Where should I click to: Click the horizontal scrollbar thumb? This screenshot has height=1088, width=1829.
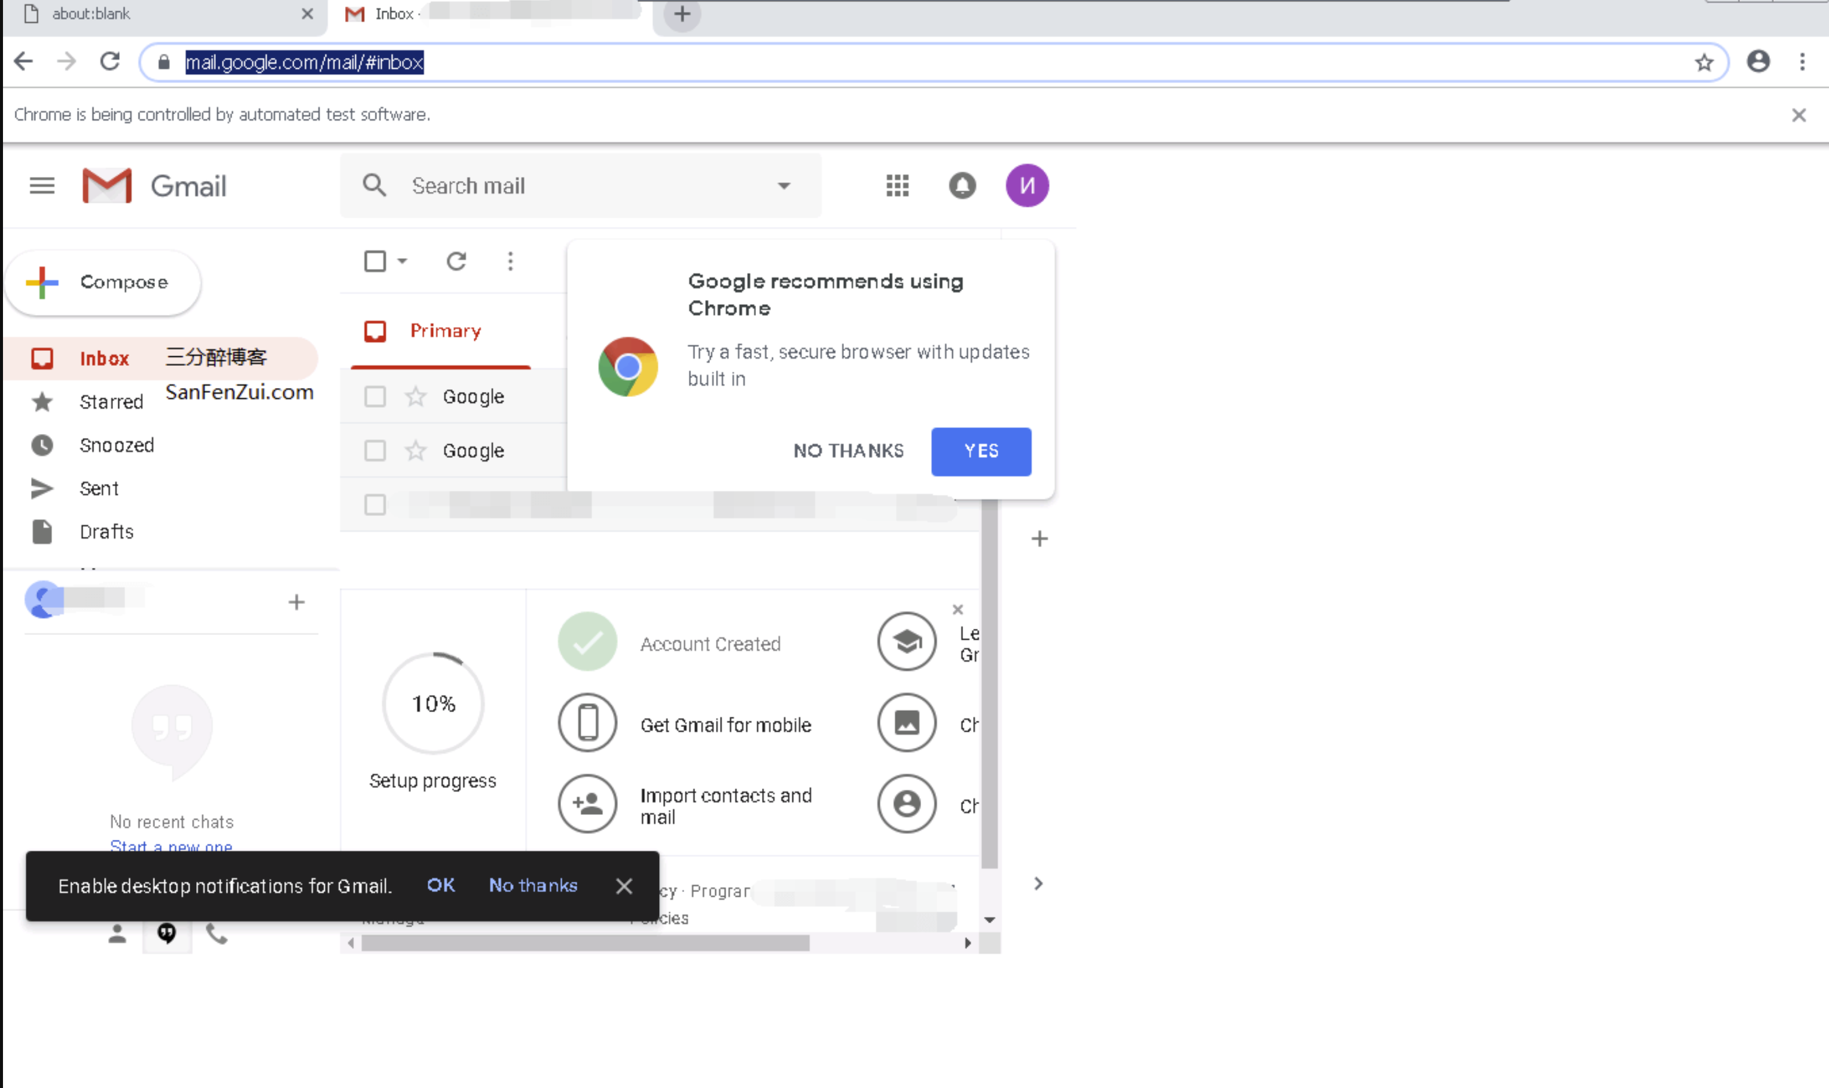[x=585, y=943]
